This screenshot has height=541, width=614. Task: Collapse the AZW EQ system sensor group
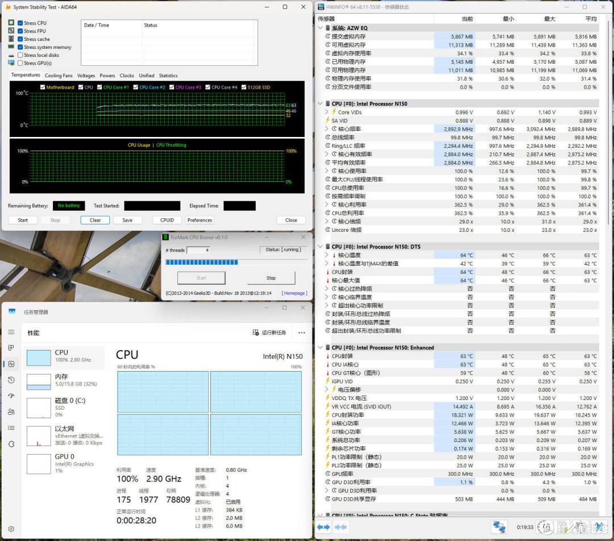321,28
